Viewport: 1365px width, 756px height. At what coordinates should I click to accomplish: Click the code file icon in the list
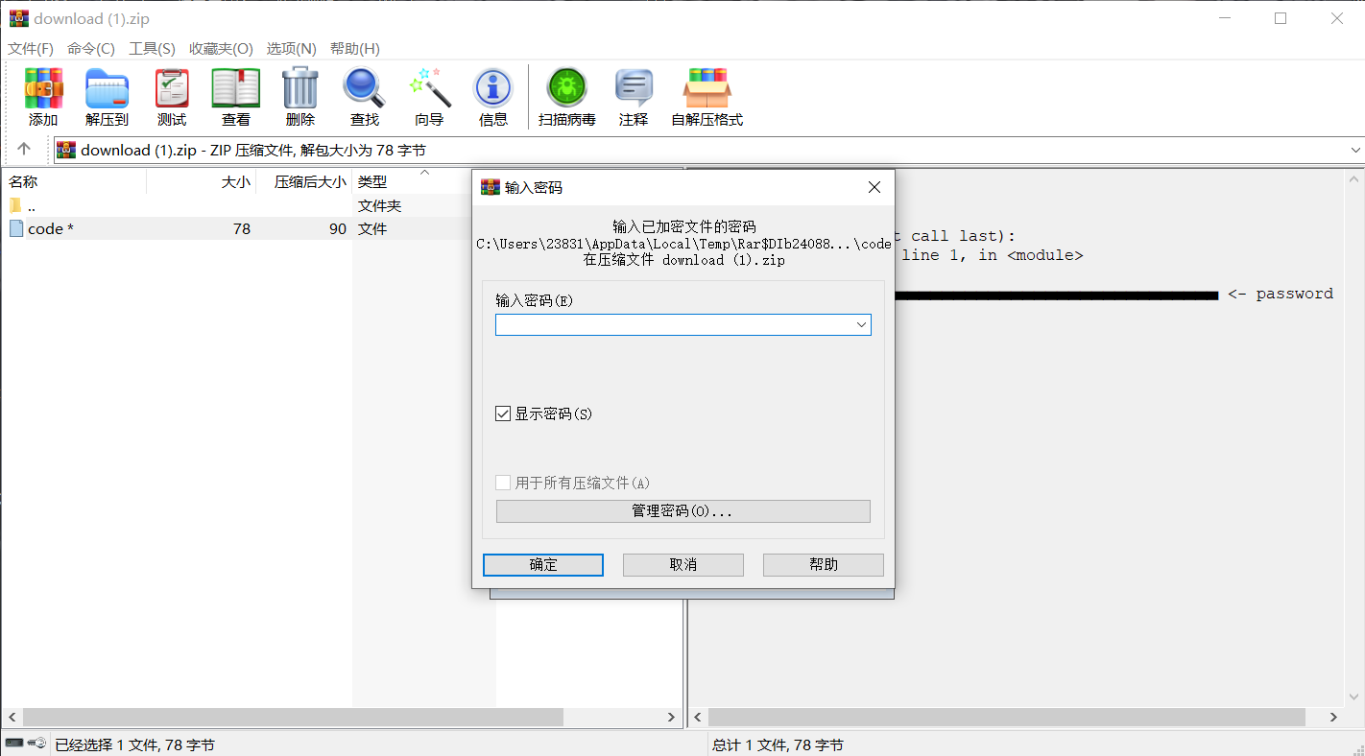click(16, 228)
